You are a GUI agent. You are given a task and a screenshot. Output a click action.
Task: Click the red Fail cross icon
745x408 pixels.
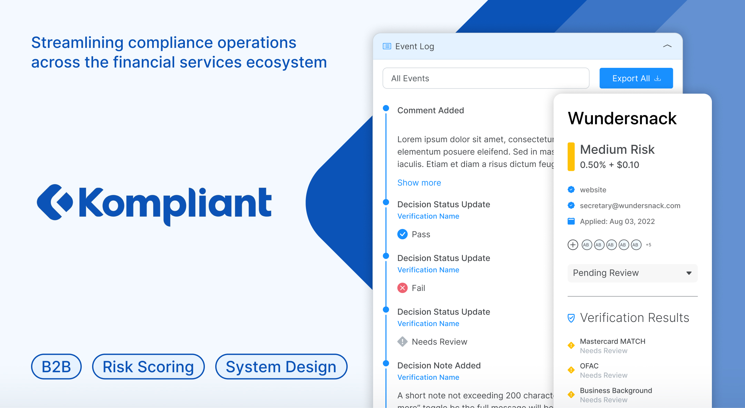click(x=403, y=288)
